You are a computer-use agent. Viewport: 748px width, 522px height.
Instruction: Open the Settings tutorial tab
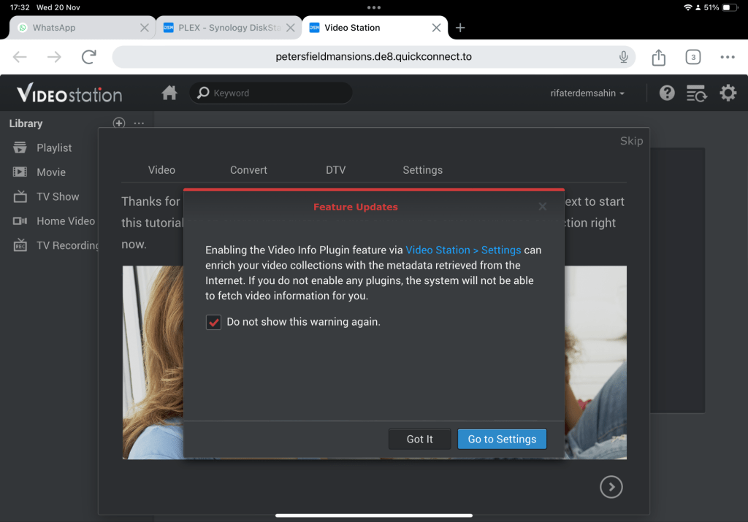click(x=423, y=169)
